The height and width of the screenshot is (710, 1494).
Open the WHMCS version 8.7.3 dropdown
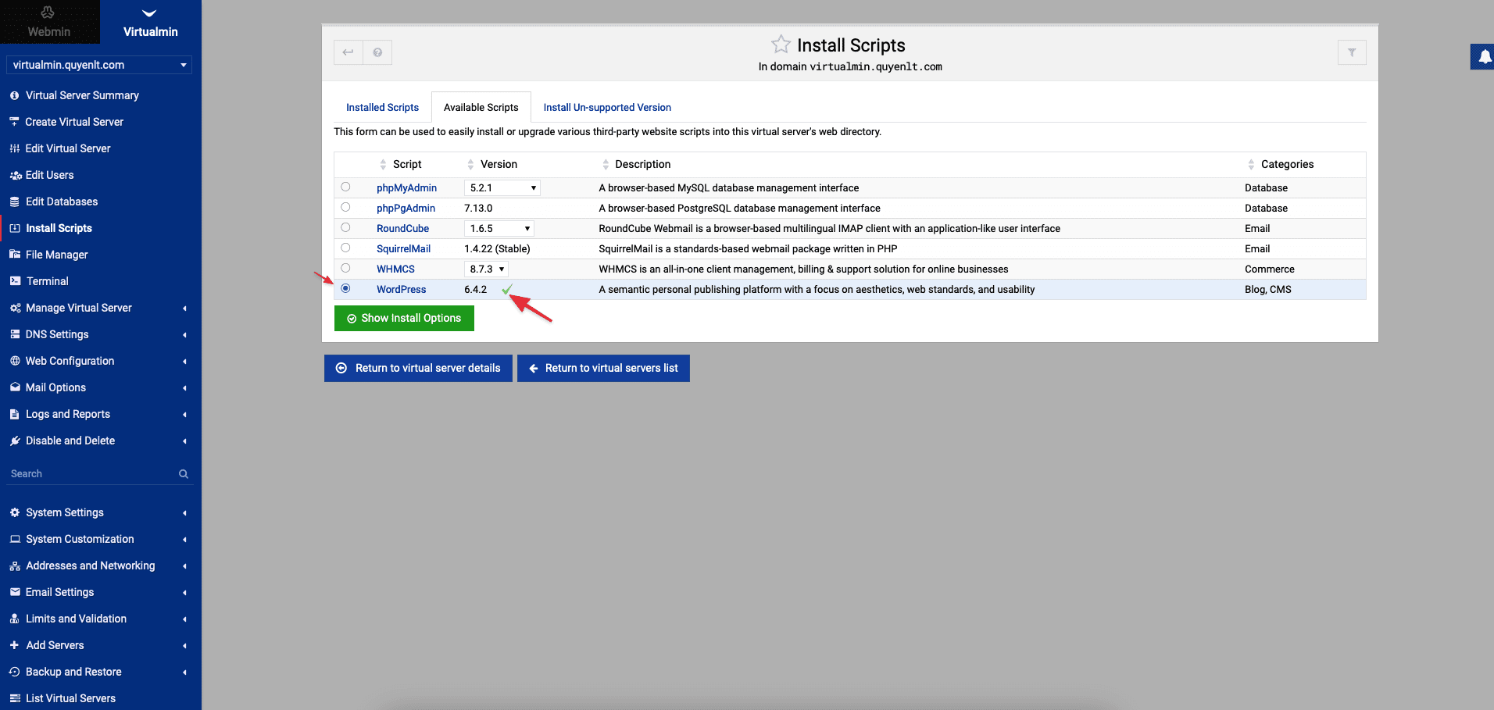485,269
